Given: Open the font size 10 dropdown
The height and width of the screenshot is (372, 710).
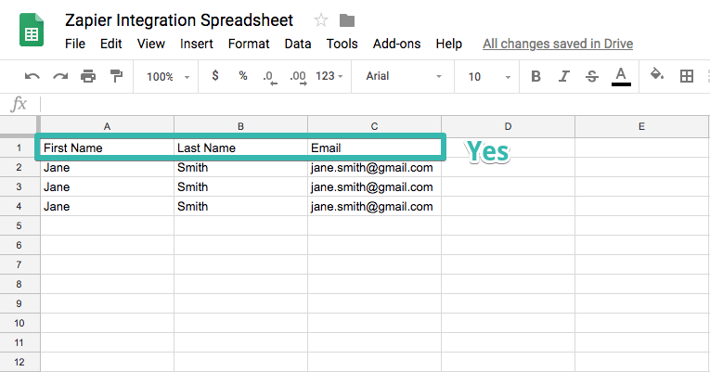Looking at the screenshot, I should [x=486, y=76].
